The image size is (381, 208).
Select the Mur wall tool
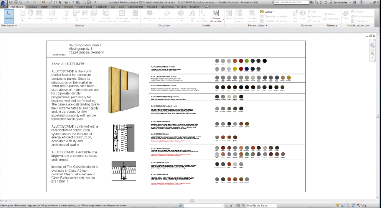(23, 15)
